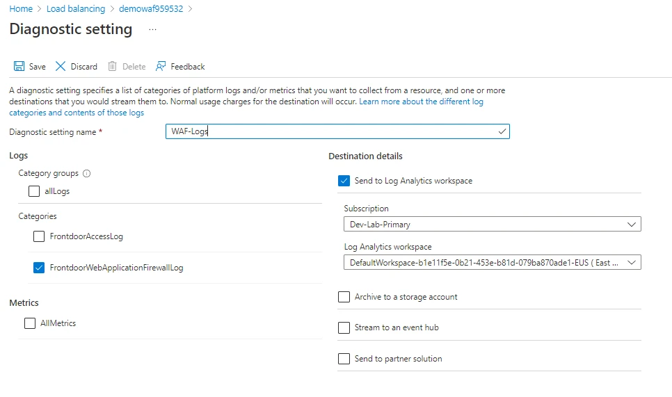Navigate to Load balancing breadcrumb
The image size is (672, 397).
[76, 9]
